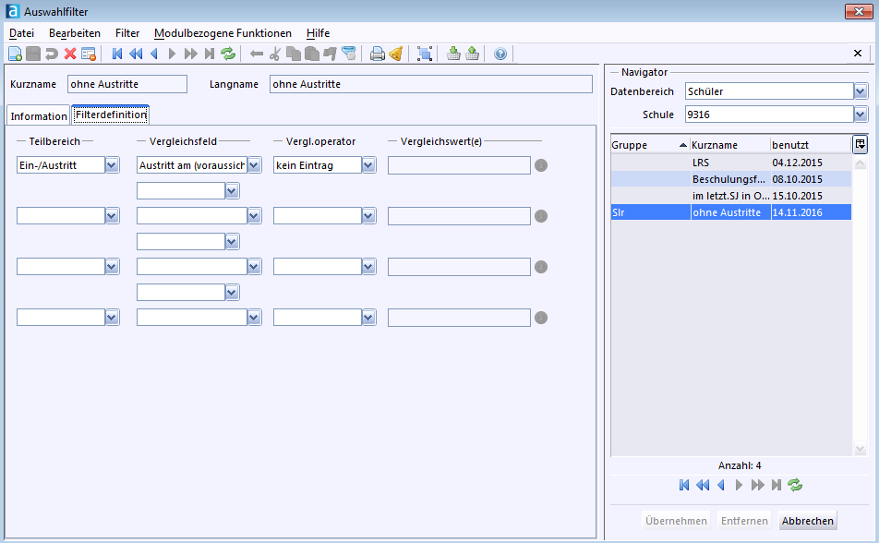Open Modulbezogene Funktionen menu
Image resolution: width=879 pixels, height=543 pixels.
coord(223,33)
